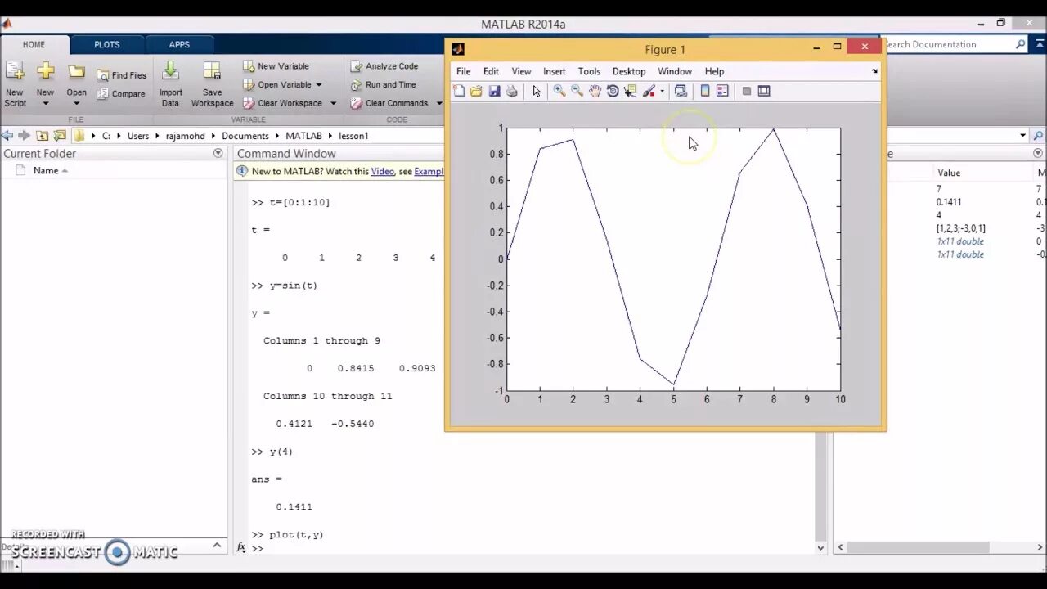
Task: Open the Workspace panel actions menu
Action: coord(1038,153)
